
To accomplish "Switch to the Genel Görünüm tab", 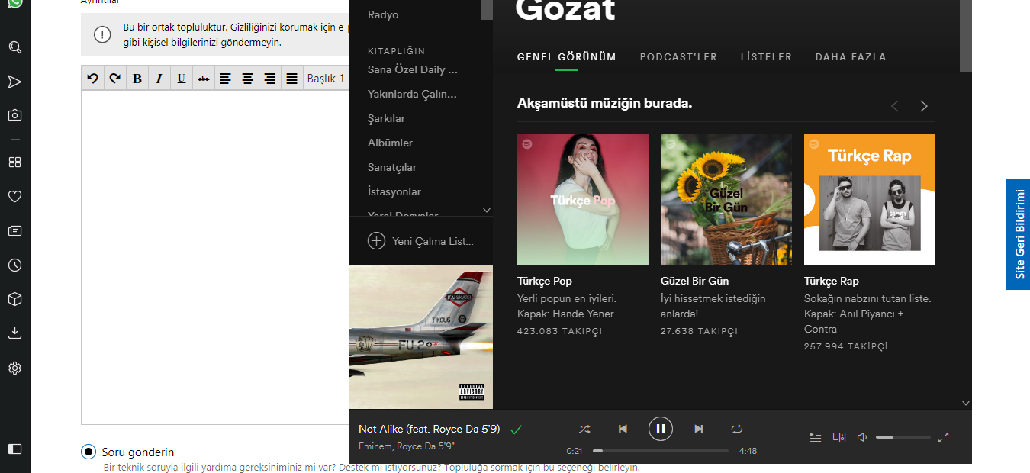I will pyautogui.click(x=567, y=56).
